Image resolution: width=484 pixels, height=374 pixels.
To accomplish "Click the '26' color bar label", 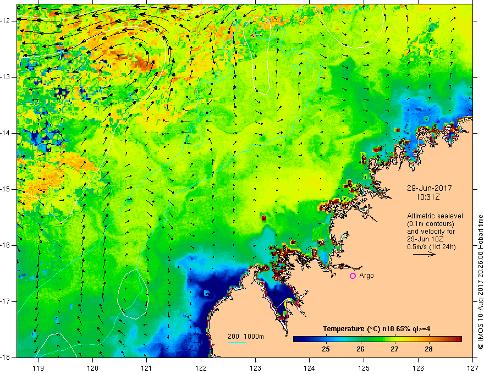I will 360,349.
